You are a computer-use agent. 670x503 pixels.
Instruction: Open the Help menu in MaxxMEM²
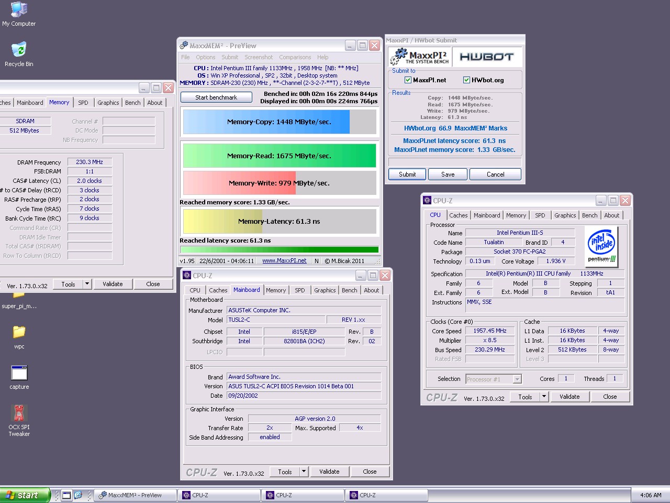323,57
